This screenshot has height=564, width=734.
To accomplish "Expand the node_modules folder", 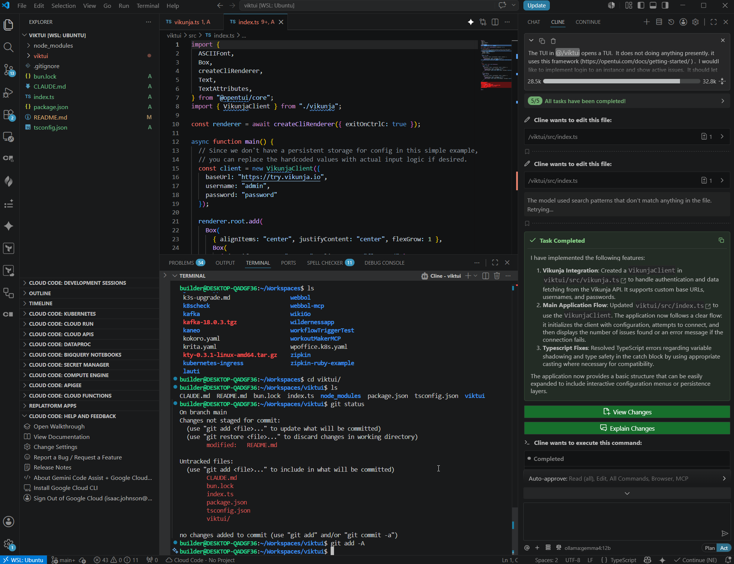I will (x=53, y=45).
